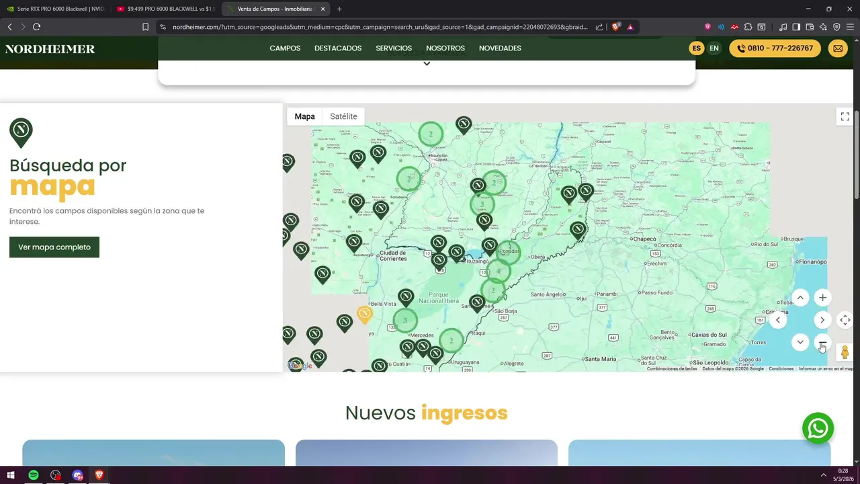
Task: Open the DESTACADOS menu item
Action: coord(338,48)
